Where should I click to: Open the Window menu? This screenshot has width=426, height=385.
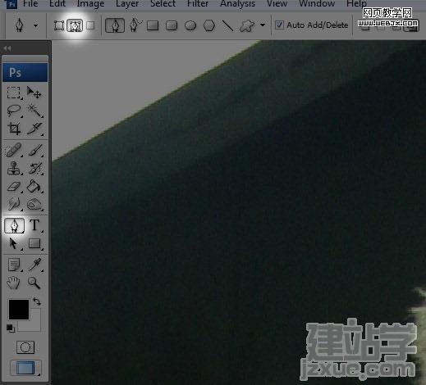coord(317,4)
